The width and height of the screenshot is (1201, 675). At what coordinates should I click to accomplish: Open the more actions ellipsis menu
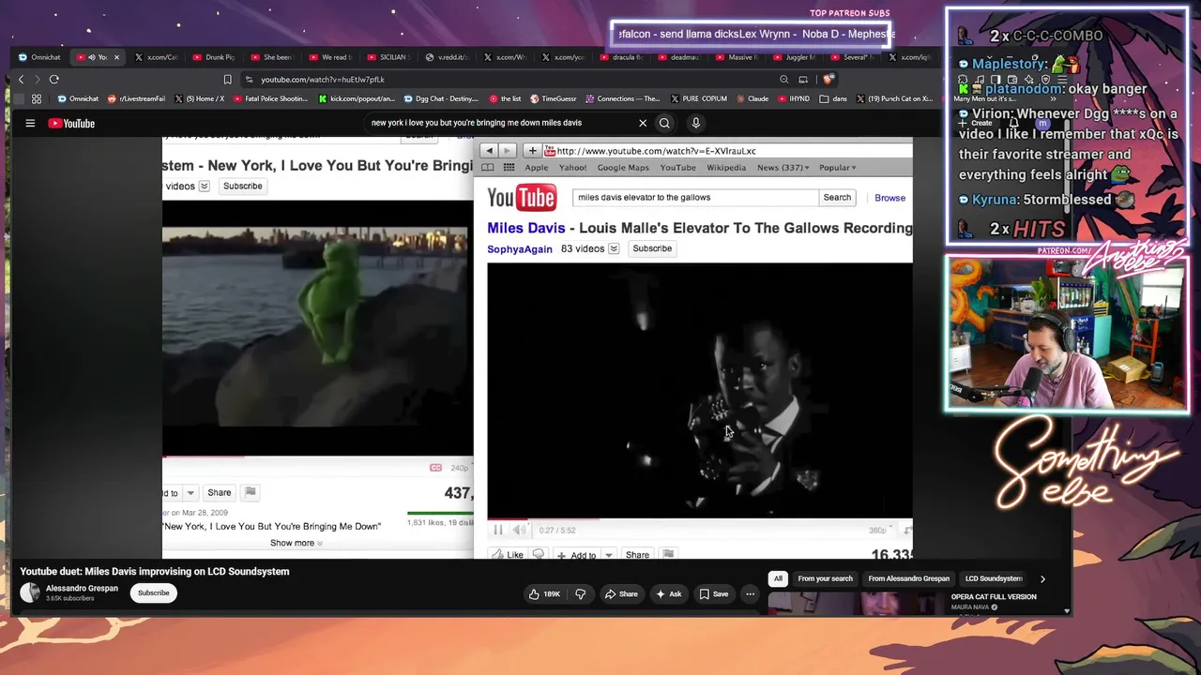750,594
